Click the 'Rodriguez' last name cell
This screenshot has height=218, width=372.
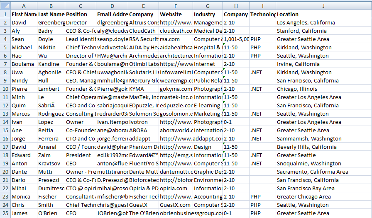coord(51,114)
